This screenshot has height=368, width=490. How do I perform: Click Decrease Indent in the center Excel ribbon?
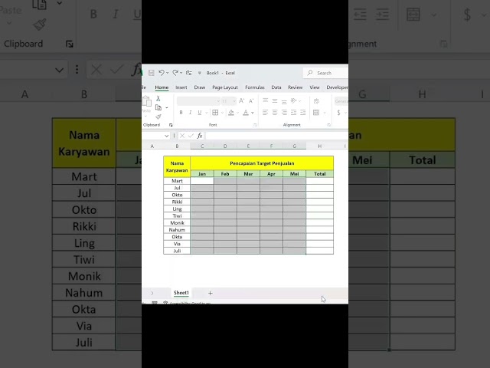click(293, 113)
